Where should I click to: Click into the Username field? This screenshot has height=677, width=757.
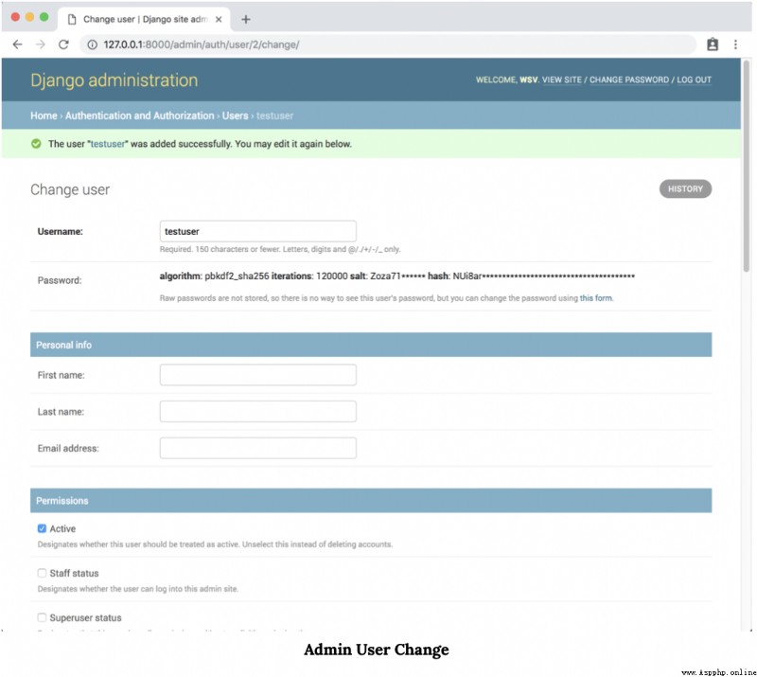257,231
